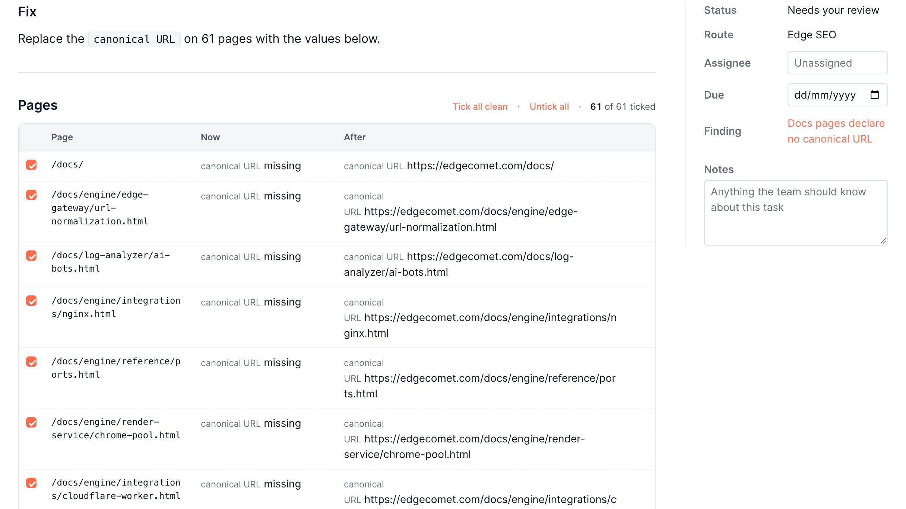Click the https://edgecomet.com/docs/ after value
The image size is (906, 509).
(480, 166)
